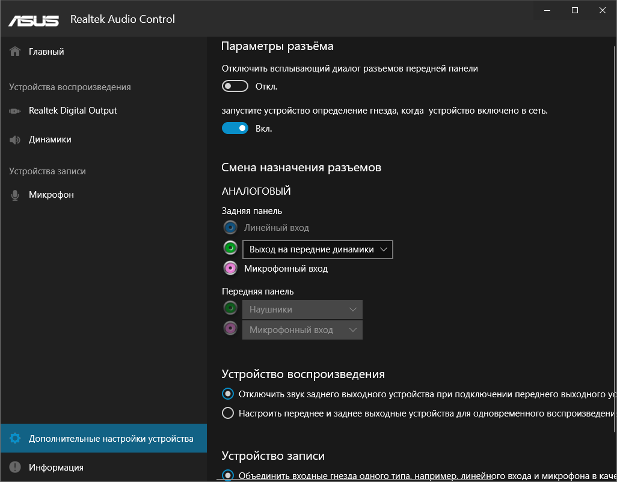This screenshot has height=482, width=617.
Task: Open the front panel Наушники dropdown
Action: click(x=302, y=310)
